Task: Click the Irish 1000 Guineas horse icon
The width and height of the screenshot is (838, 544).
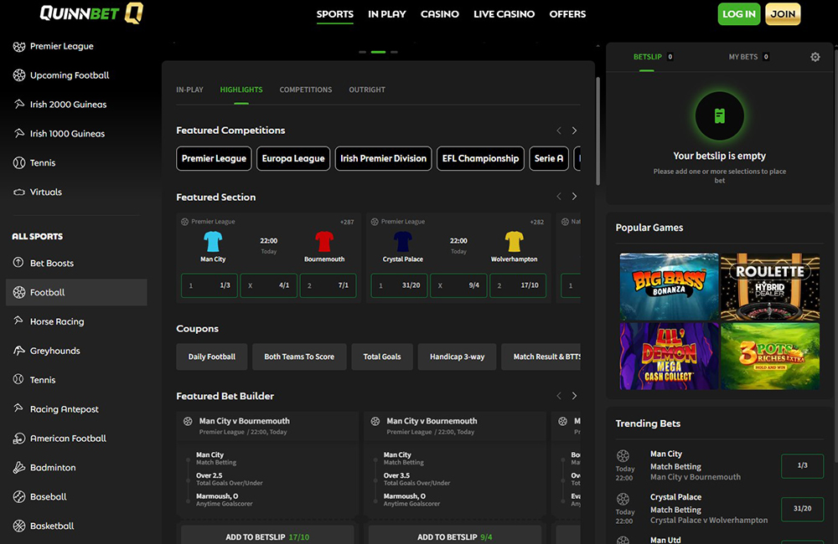Action: [x=19, y=133]
